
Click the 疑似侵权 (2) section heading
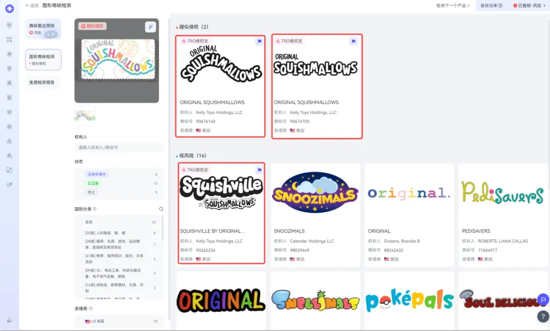point(194,27)
